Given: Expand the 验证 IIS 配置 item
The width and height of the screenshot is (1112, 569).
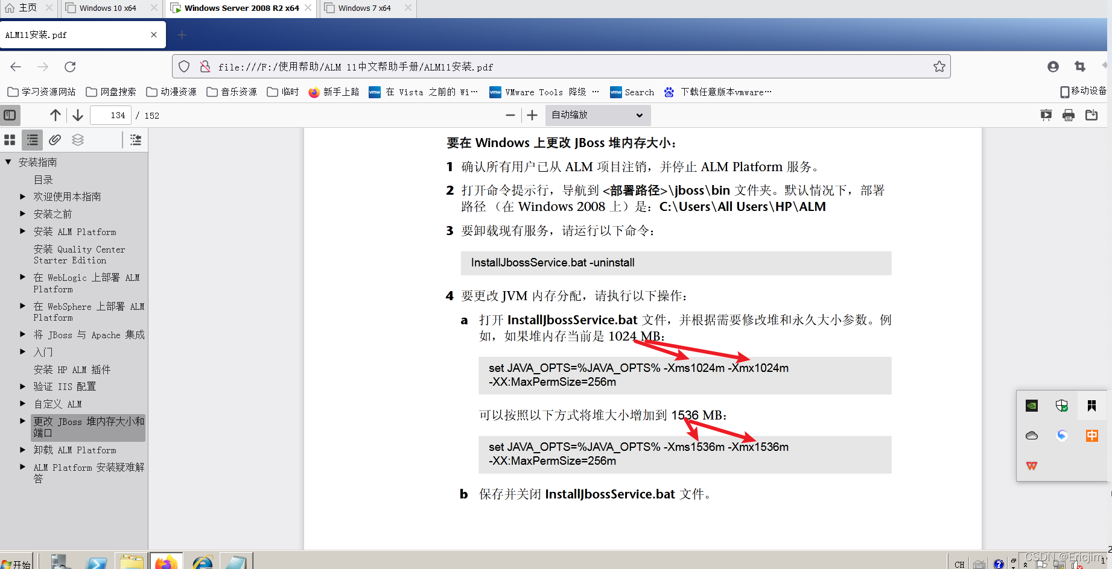Looking at the screenshot, I should (23, 386).
